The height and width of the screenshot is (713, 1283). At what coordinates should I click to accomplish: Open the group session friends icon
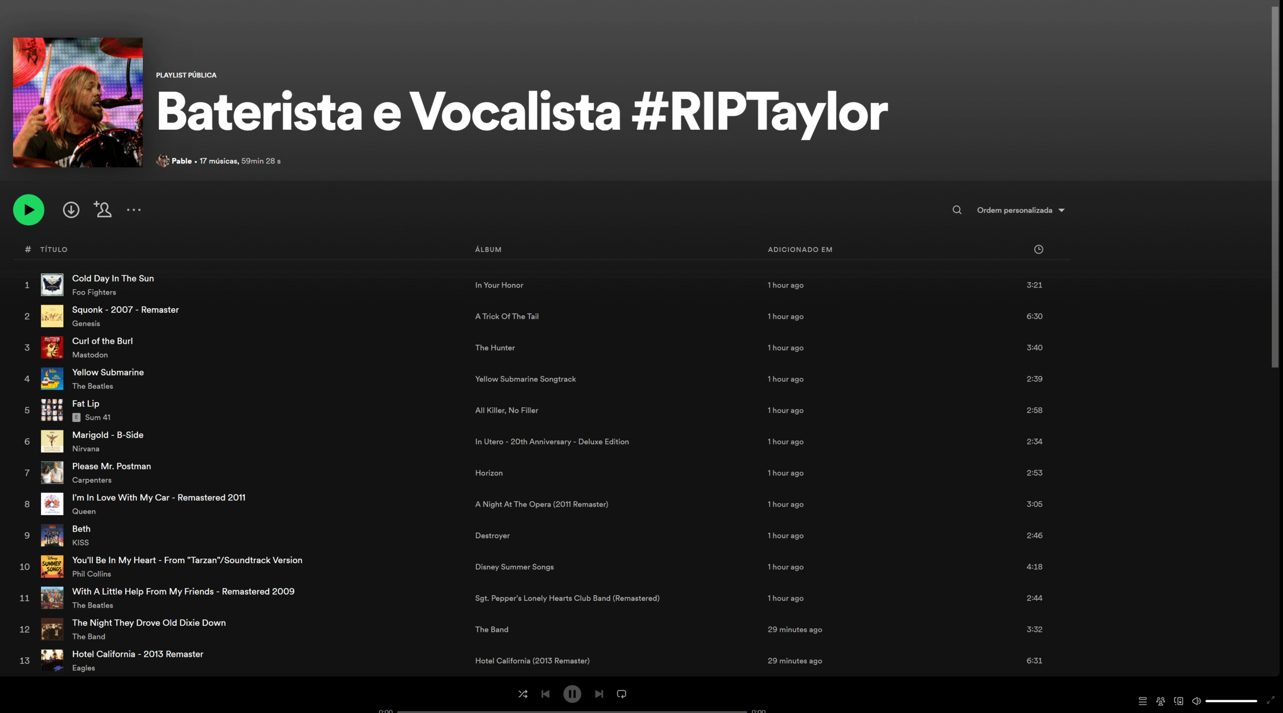pos(1161,701)
